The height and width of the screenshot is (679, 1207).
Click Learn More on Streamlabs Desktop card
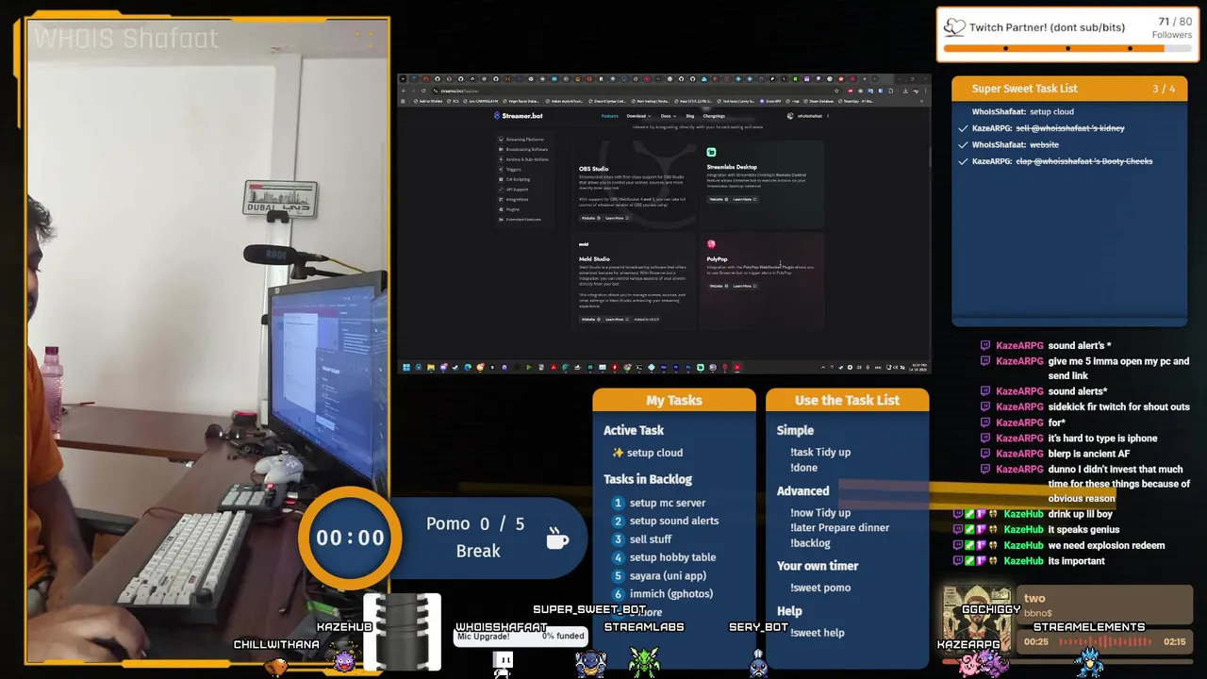pos(744,199)
